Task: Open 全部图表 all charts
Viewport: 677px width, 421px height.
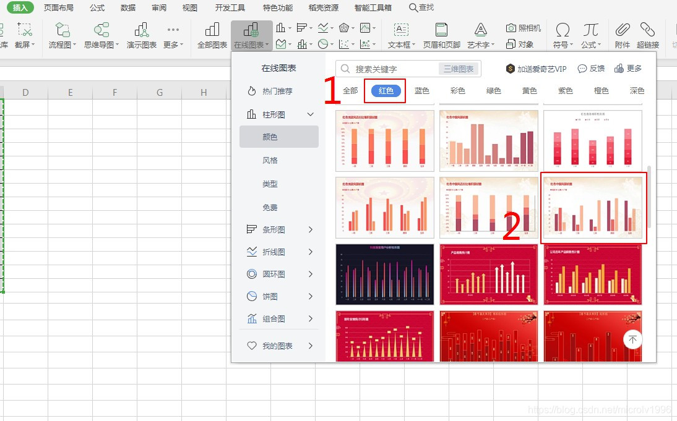Action: pyautogui.click(x=212, y=35)
